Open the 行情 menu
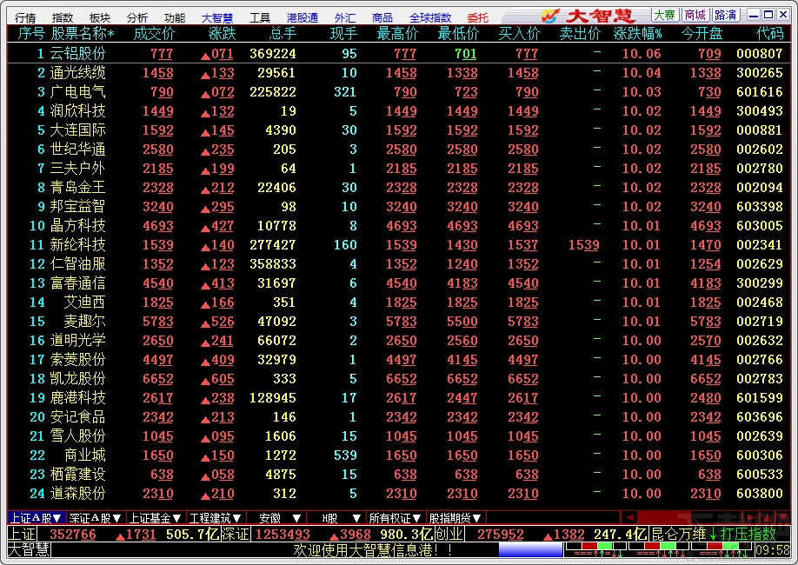This screenshot has width=798, height=565. (25, 17)
